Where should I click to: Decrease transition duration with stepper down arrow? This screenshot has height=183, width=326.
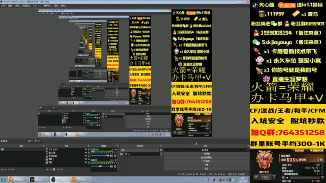(161, 155)
